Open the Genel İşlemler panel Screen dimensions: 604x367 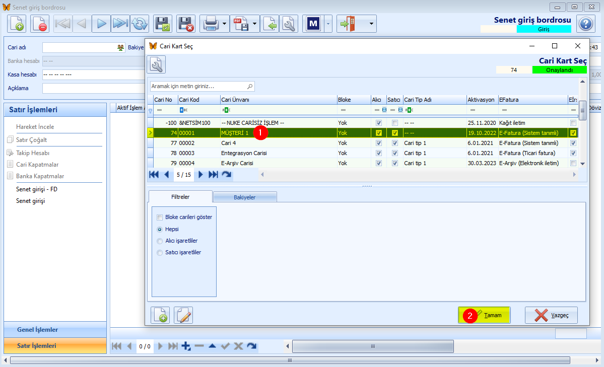pyautogui.click(x=55, y=330)
